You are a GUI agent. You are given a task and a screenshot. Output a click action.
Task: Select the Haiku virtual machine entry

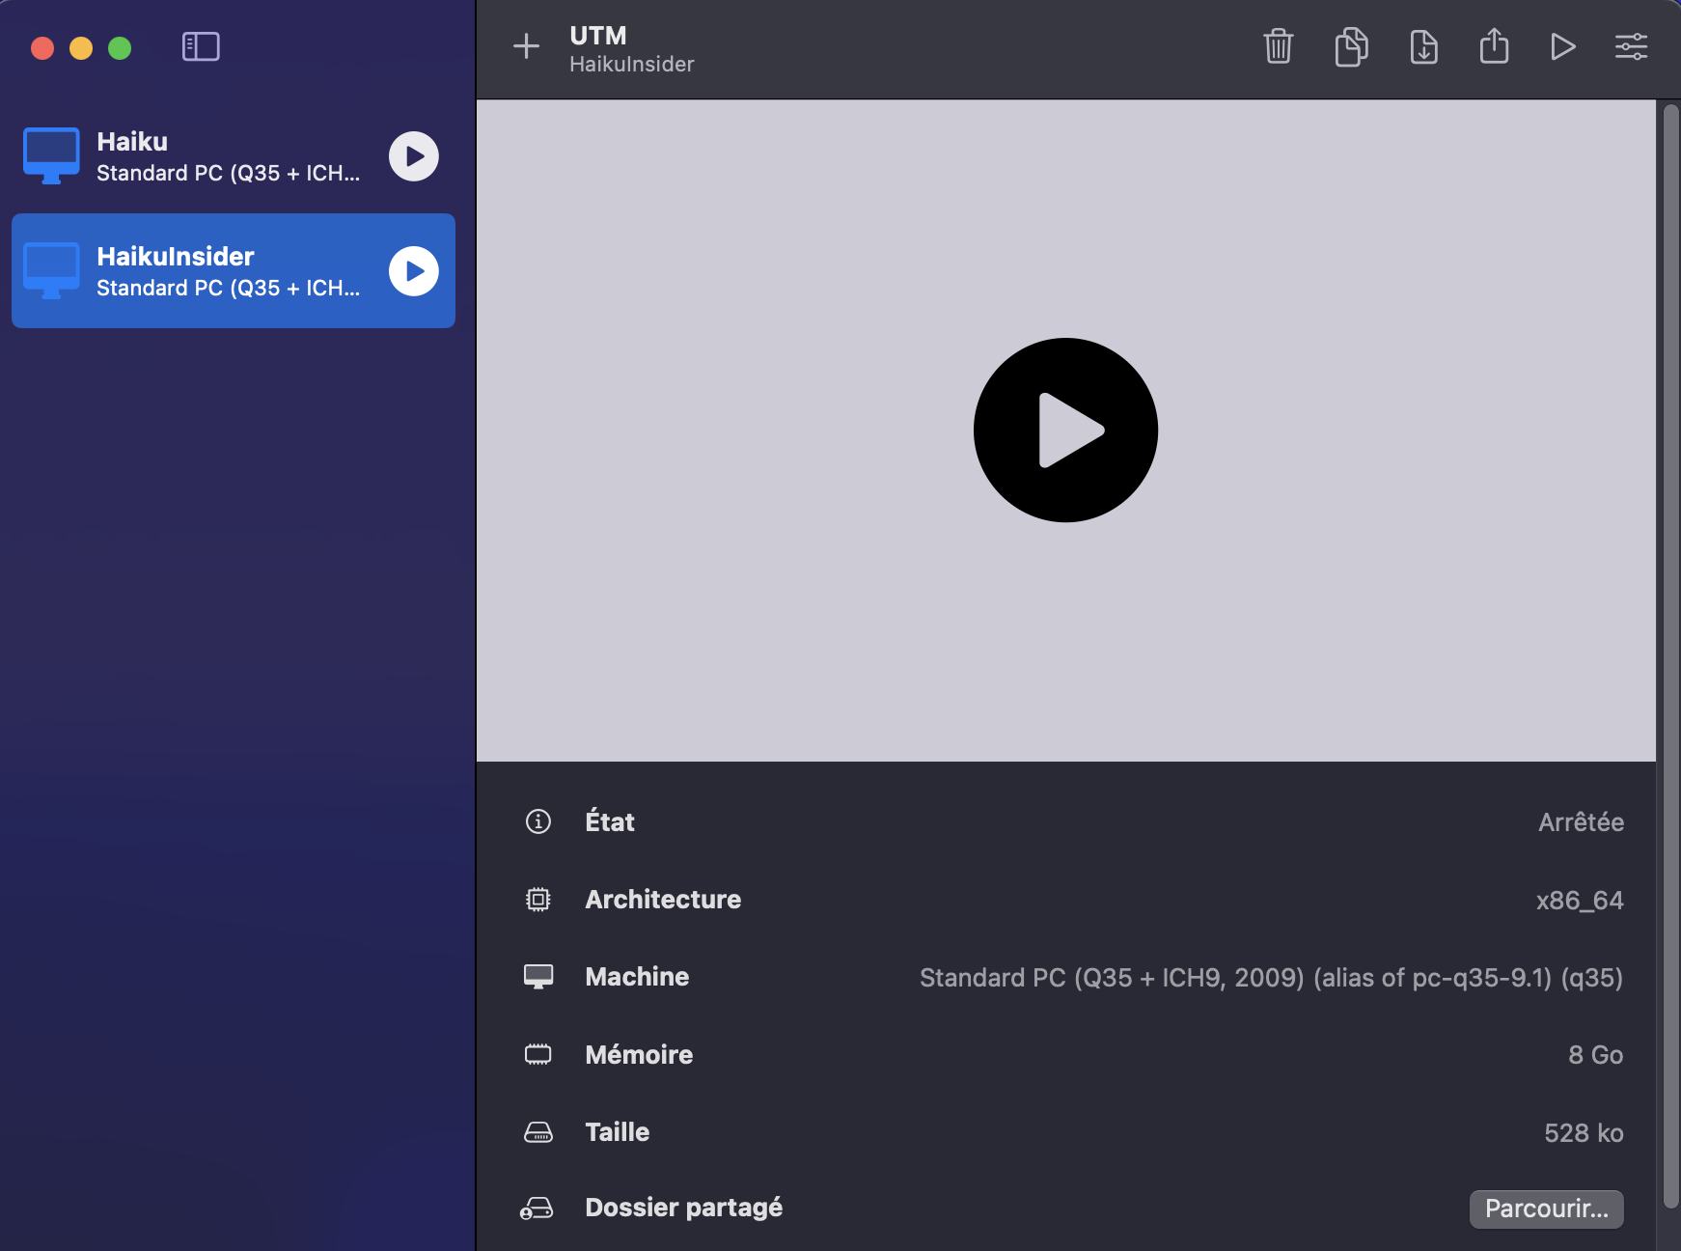[234, 156]
